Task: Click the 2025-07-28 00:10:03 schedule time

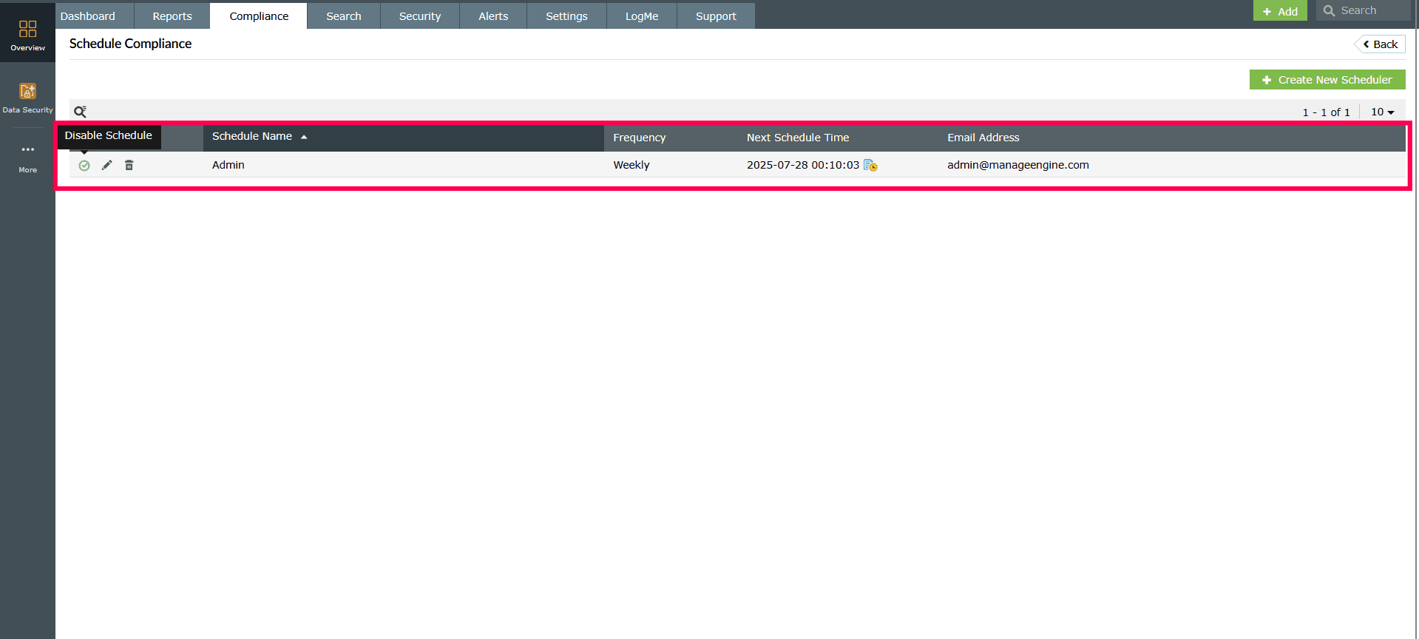Action: 803,165
